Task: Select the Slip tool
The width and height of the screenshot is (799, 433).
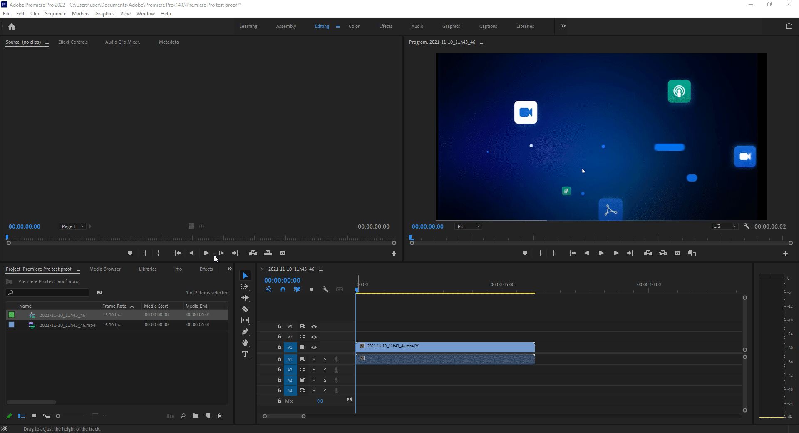Action: tap(245, 320)
